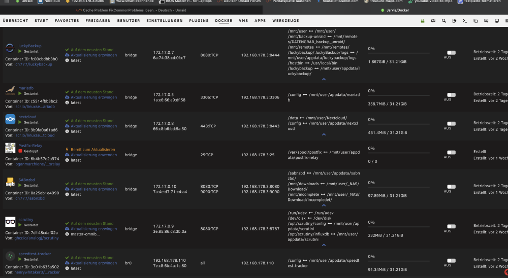The width and height of the screenshot is (508, 278).
Task: Click the logout icon in header
Action: [454, 21]
